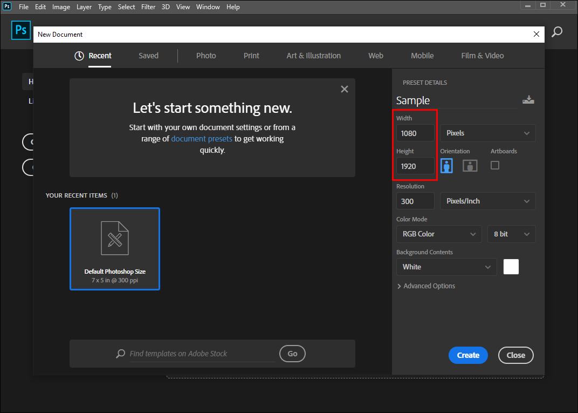
Task: Open the Filter menu
Action: click(148, 7)
